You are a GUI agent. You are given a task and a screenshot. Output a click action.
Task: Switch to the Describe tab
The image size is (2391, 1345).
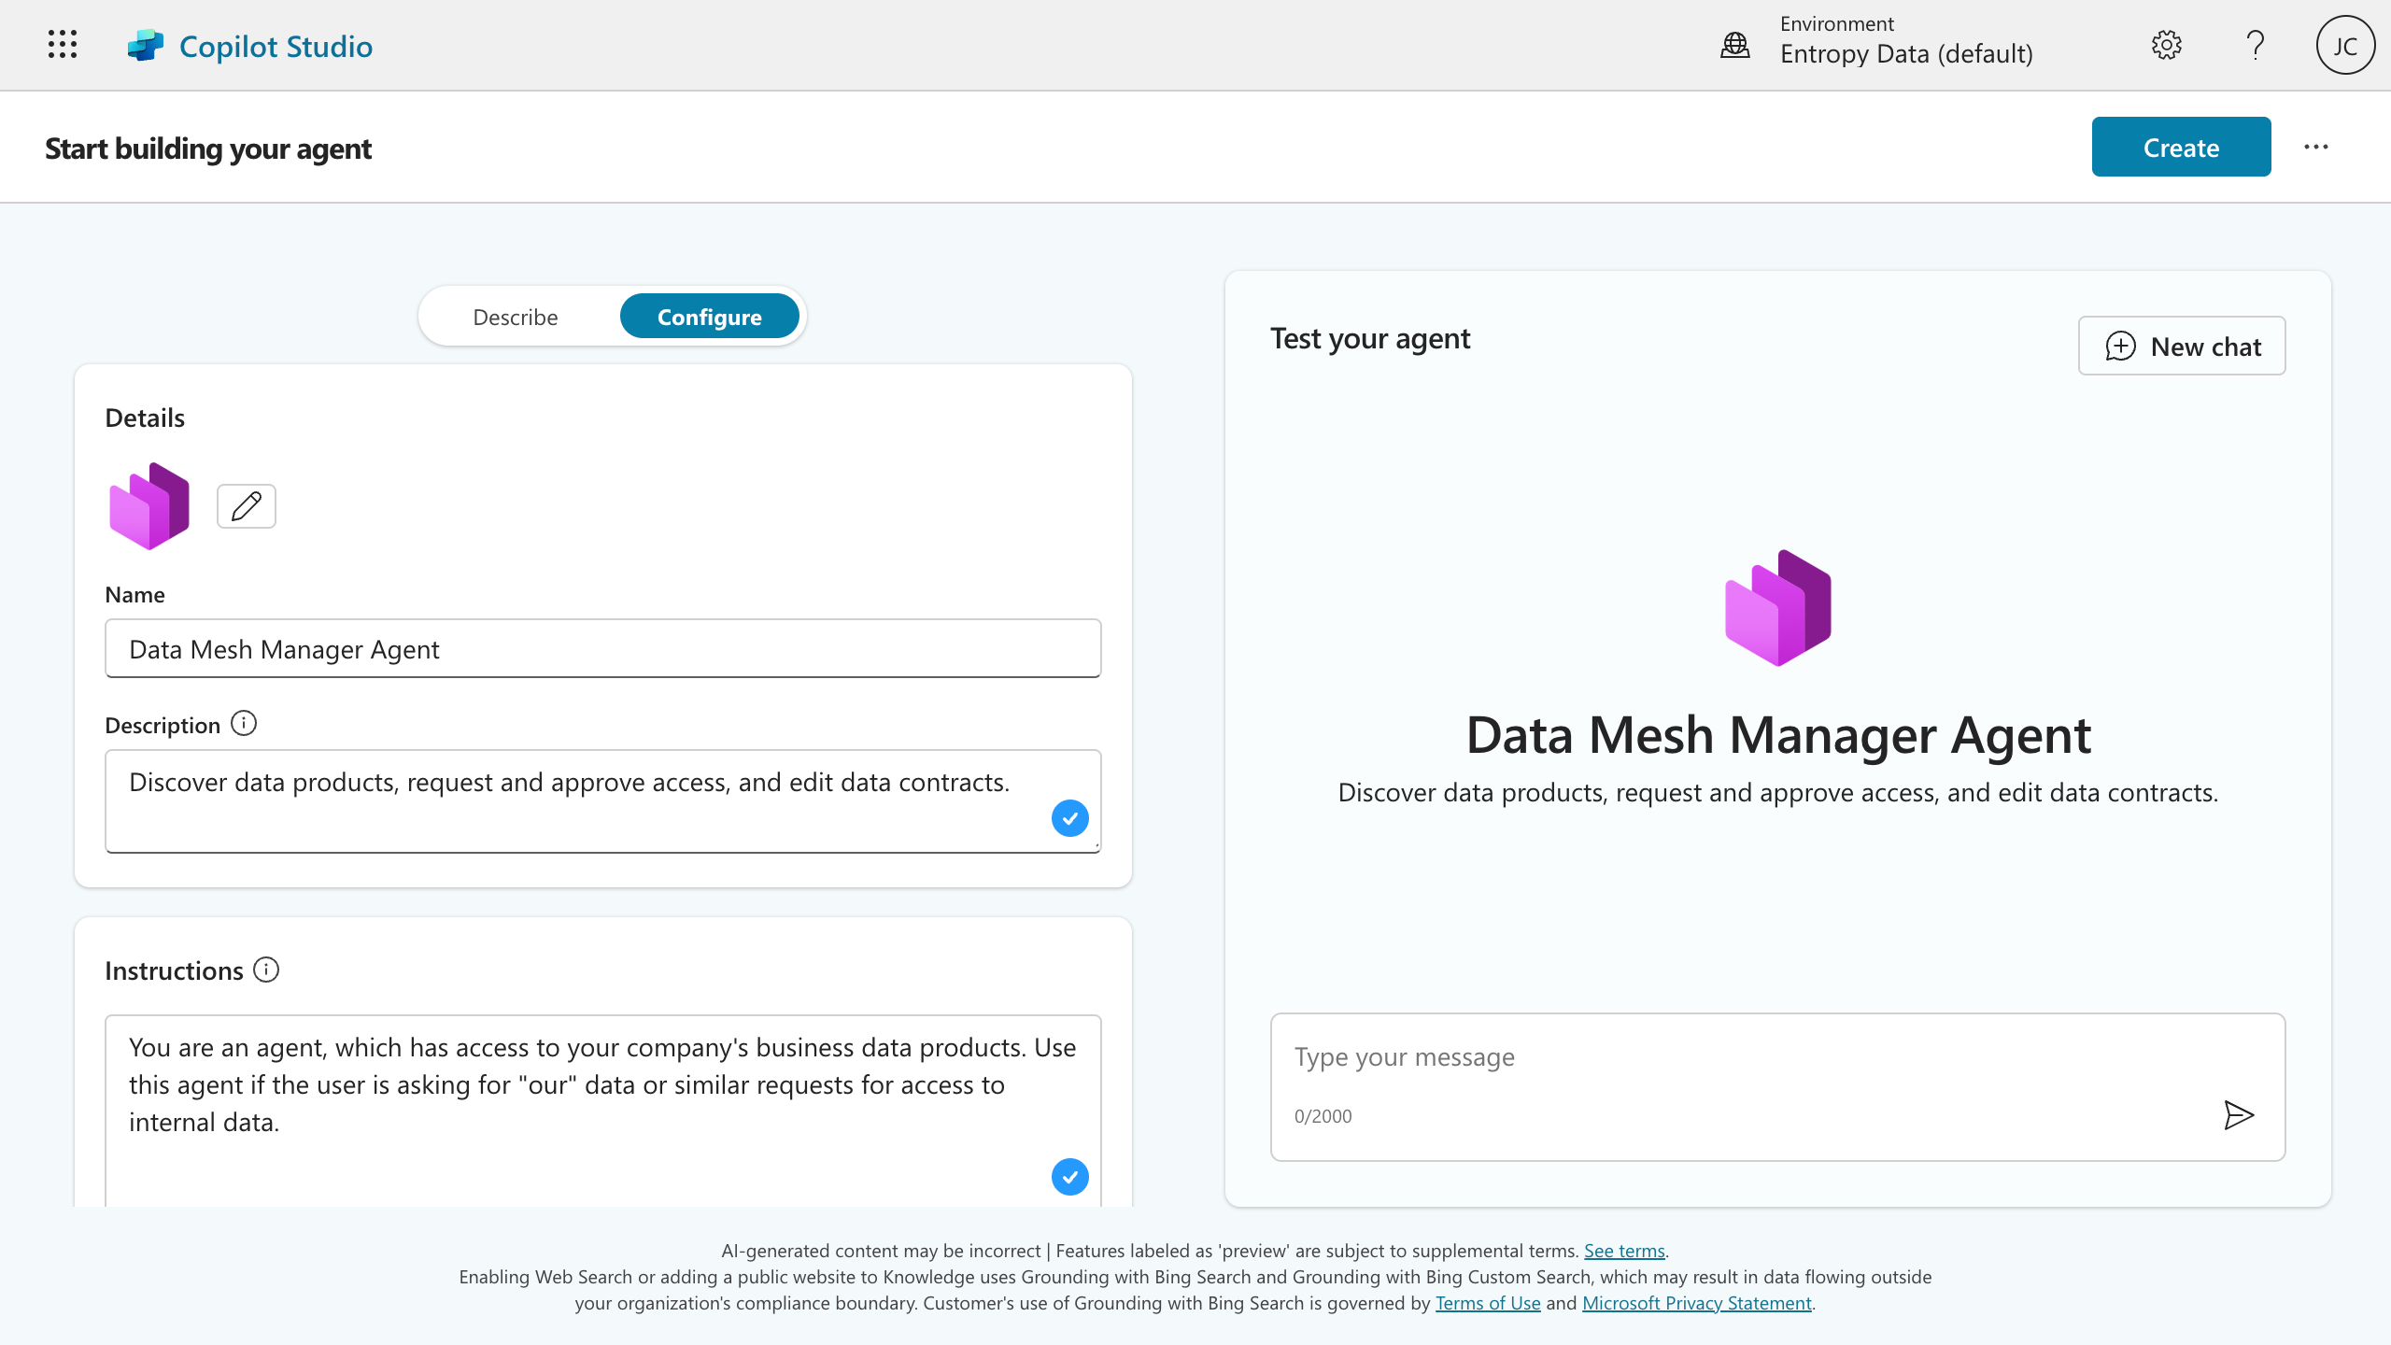[515, 316]
